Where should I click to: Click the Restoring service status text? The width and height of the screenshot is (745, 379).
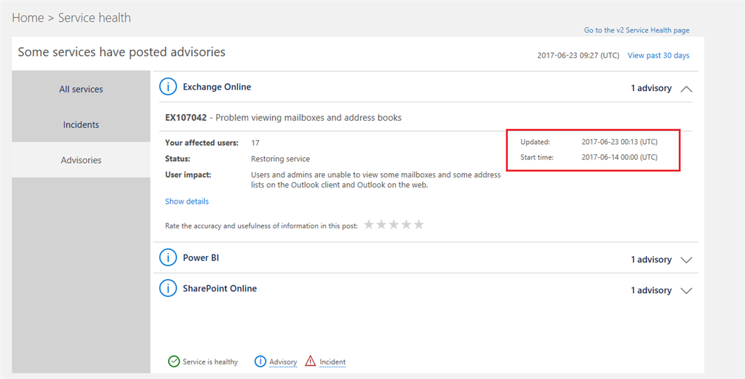pos(280,159)
